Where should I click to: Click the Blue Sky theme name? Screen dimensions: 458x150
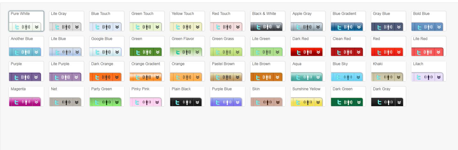click(x=340, y=64)
